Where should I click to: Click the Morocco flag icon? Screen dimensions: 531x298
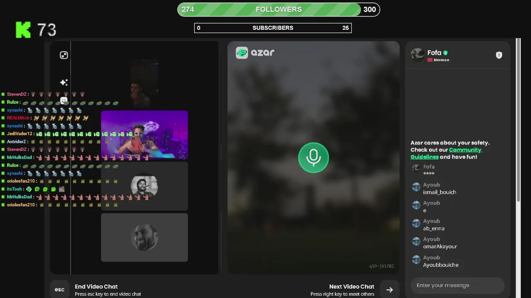tap(430, 60)
